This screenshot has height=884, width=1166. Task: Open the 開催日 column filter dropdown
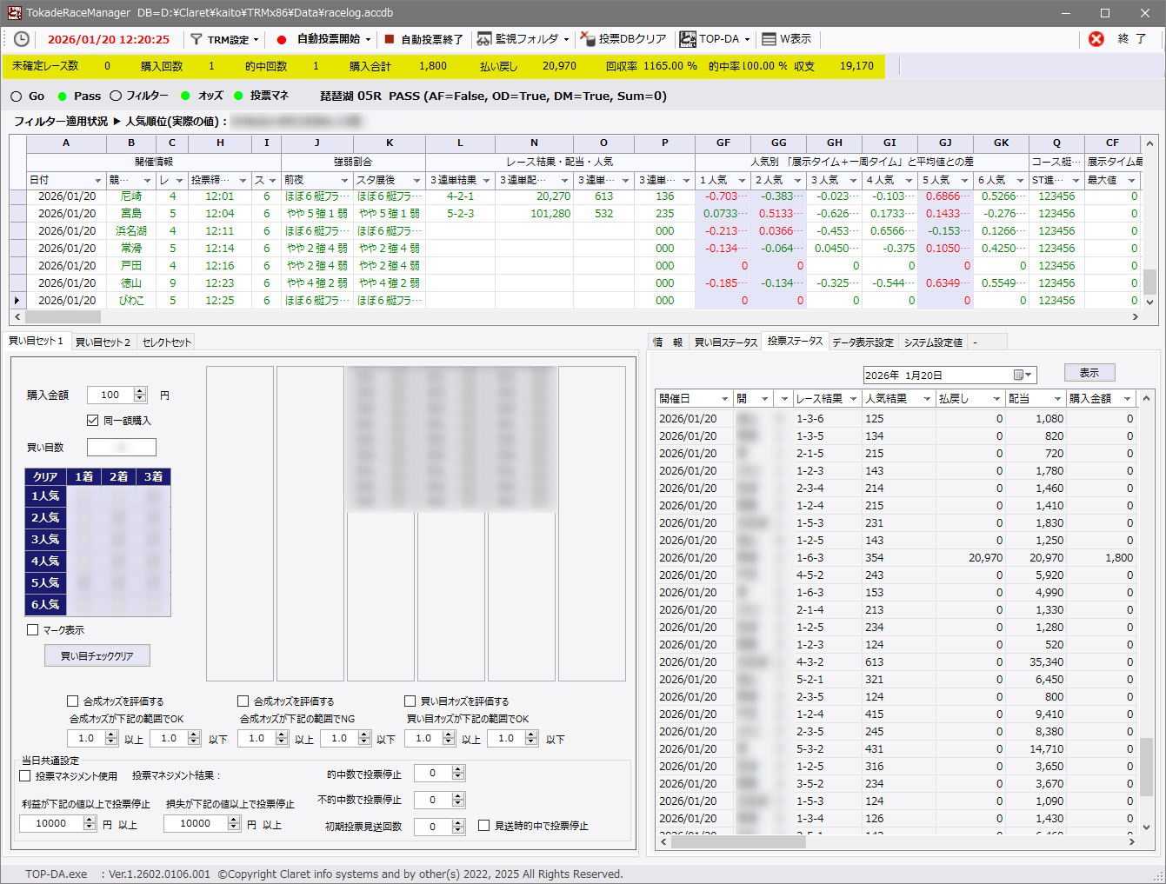723,399
